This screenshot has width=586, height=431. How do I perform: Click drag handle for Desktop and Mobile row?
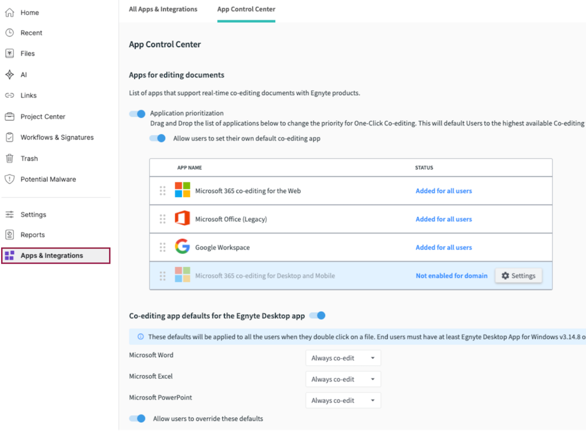162,276
